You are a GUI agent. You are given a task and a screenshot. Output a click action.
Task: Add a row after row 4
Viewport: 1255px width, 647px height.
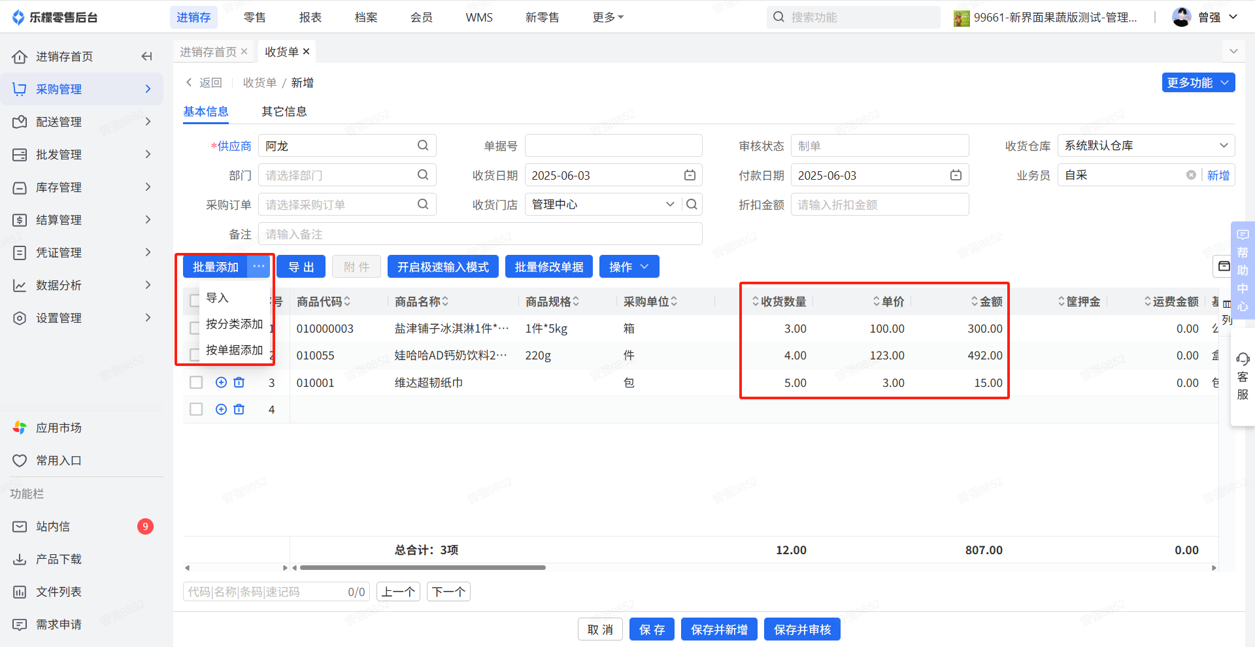(221, 409)
